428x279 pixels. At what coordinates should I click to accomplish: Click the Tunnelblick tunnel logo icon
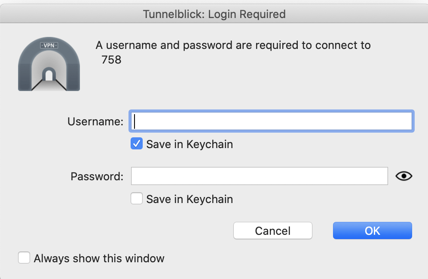pyautogui.click(x=49, y=64)
